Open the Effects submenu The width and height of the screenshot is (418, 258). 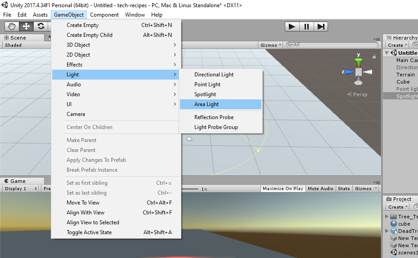pyautogui.click(x=116, y=64)
